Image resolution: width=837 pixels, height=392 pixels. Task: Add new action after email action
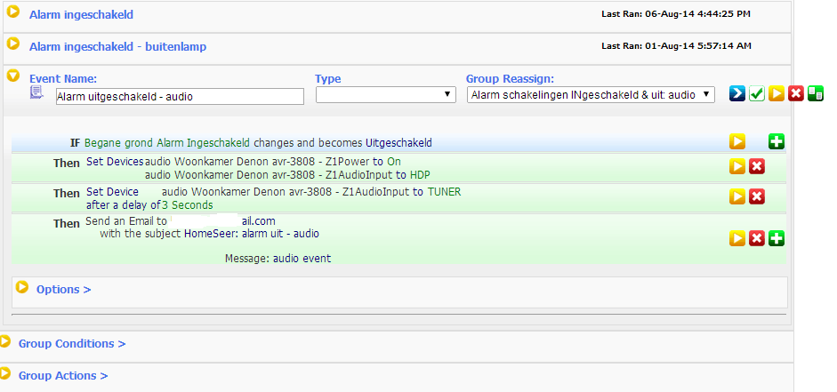777,238
